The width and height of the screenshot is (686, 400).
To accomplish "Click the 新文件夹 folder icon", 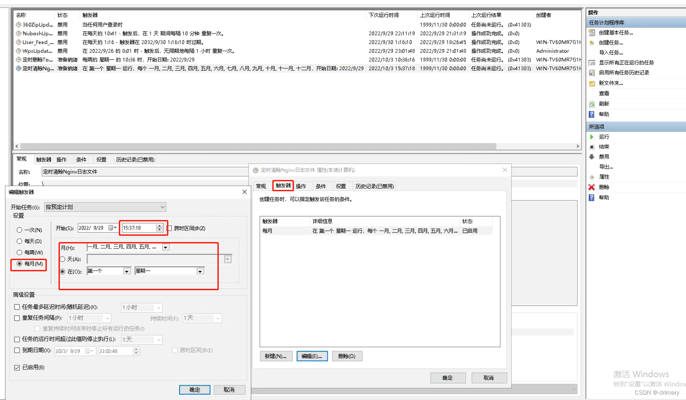I will pyautogui.click(x=592, y=83).
